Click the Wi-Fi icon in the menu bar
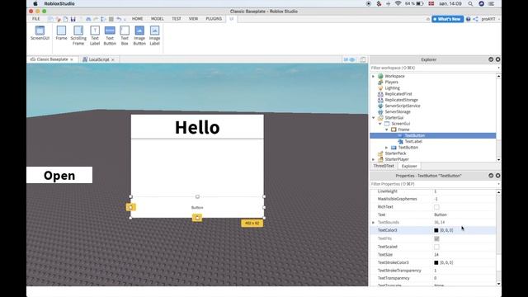This screenshot has height=297, width=528. pyautogui.click(x=398, y=3)
